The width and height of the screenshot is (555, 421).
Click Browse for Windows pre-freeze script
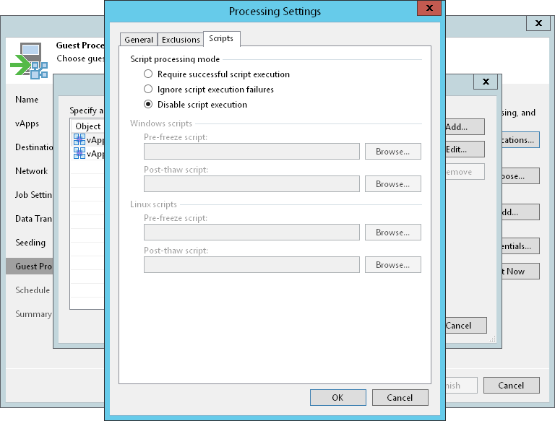pyautogui.click(x=393, y=152)
